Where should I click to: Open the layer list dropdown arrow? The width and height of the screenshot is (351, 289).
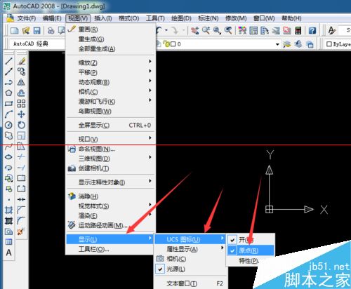(277, 44)
